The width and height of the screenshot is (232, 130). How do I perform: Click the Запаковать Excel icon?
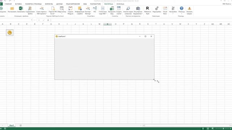click(x=21, y=8)
